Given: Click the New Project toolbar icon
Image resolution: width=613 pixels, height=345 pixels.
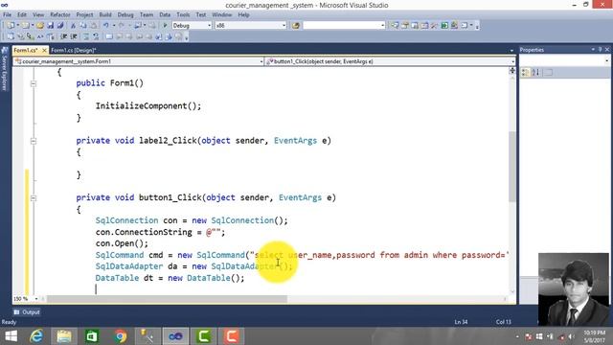Looking at the screenshot, I should [x=11, y=26].
